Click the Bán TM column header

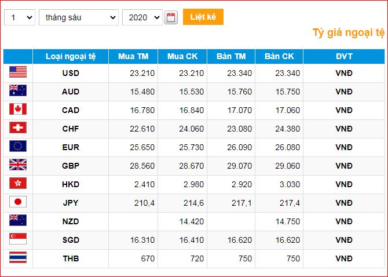tap(231, 56)
